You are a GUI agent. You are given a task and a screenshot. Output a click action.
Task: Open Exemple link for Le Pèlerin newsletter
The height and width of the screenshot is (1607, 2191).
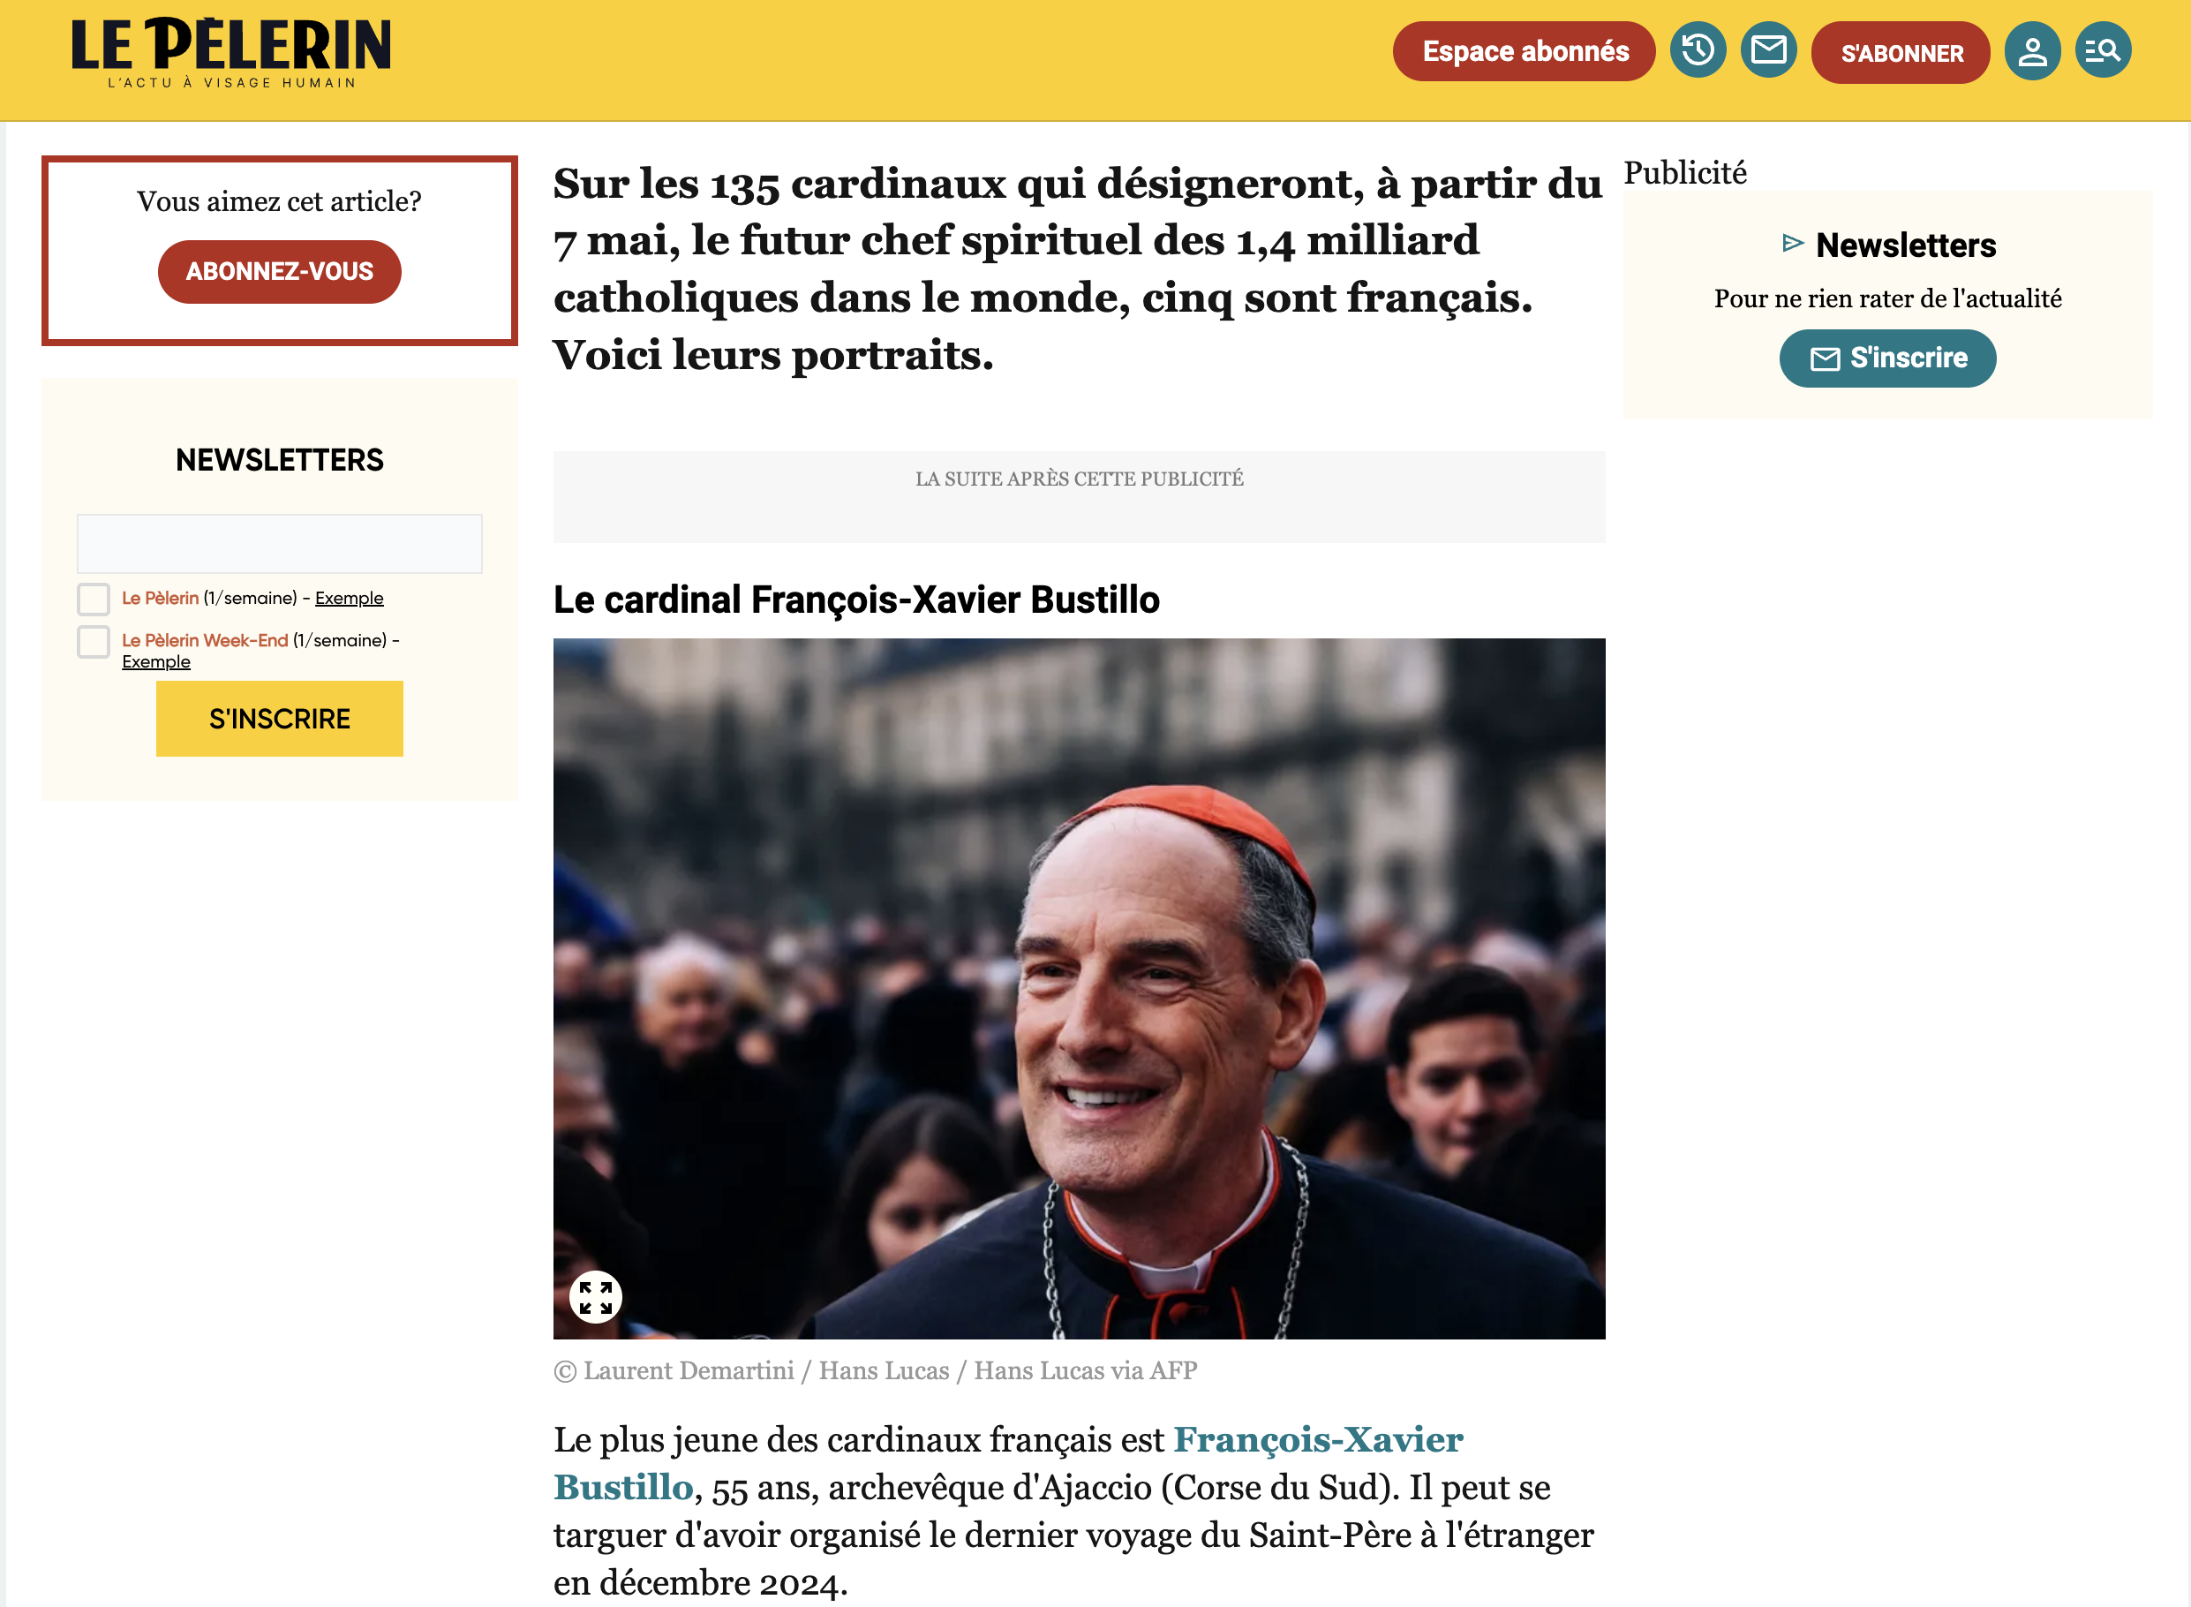pyautogui.click(x=349, y=599)
